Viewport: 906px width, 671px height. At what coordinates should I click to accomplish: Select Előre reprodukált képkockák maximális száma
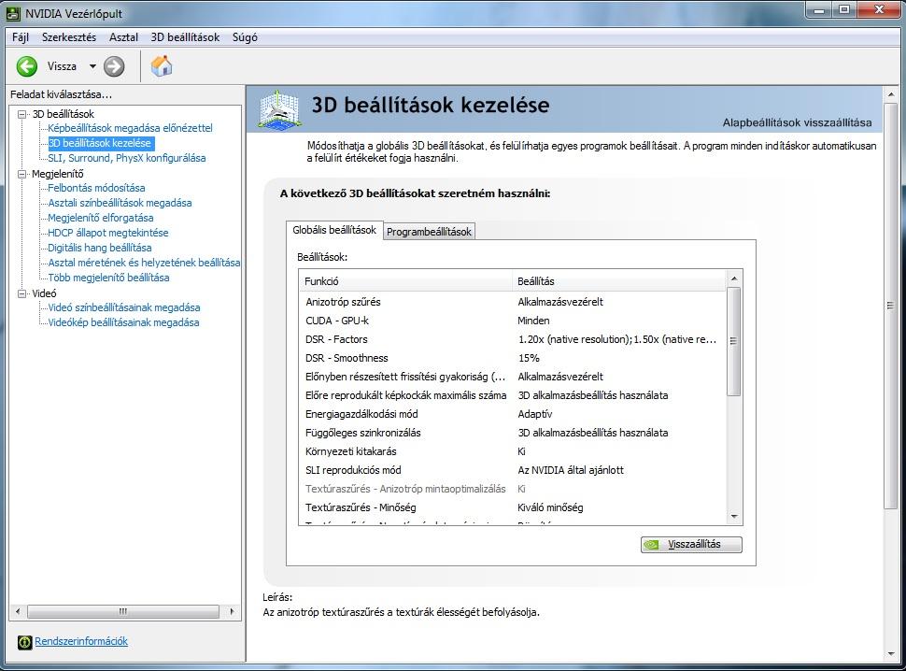pyautogui.click(x=513, y=395)
